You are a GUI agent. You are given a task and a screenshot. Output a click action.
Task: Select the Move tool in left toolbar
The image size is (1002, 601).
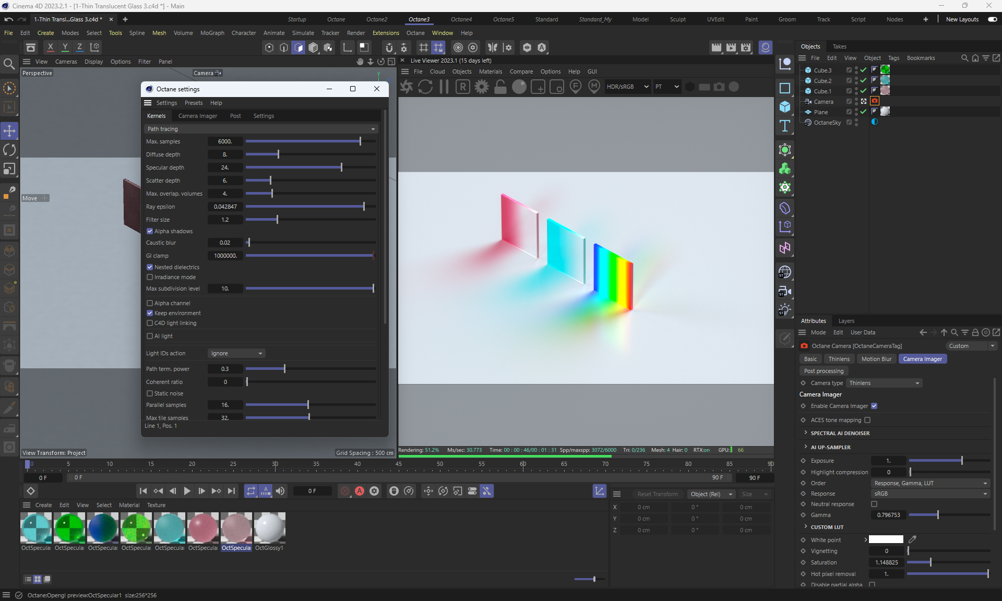tap(9, 130)
